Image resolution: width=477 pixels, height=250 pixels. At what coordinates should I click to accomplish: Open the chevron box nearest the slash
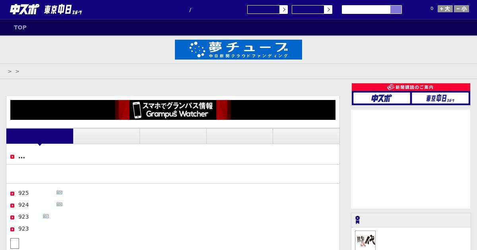268,10
